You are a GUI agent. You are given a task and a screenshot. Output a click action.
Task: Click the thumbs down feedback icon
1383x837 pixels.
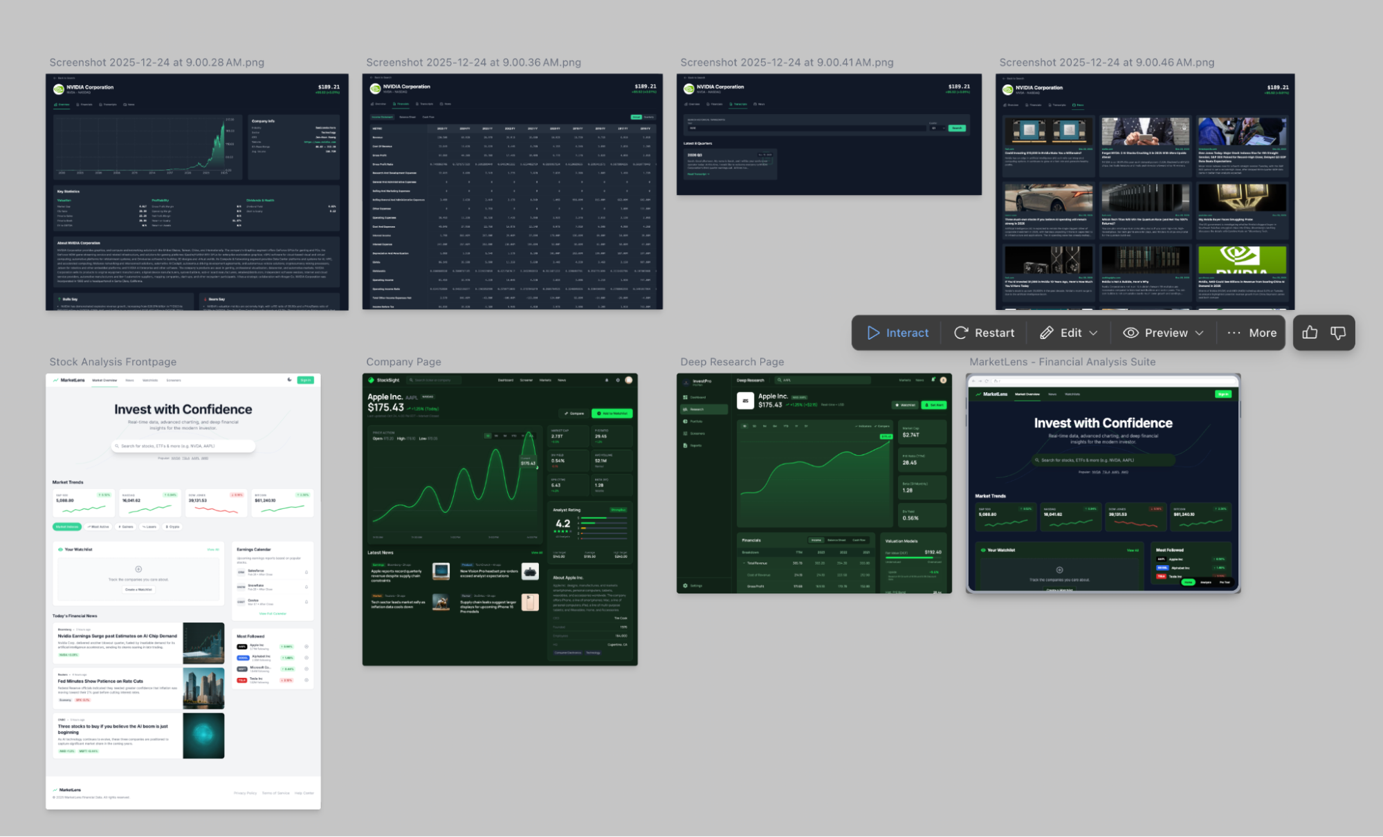pyautogui.click(x=1338, y=333)
